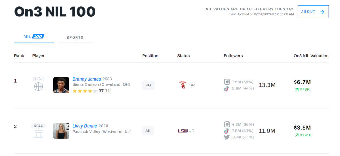Open Bronny James's player profile link
The image size is (340, 156).
pyautogui.click(x=87, y=79)
